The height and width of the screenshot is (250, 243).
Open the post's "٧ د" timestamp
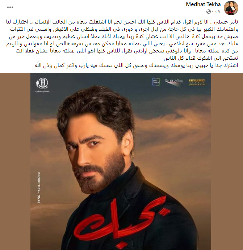tap(217, 12)
